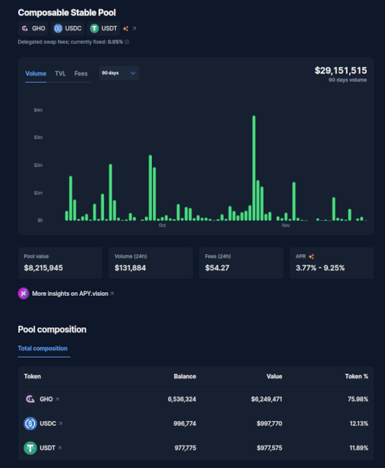This screenshot has width=385, height=468.
Task: Click USDT value $977,575
Action: 269,448
